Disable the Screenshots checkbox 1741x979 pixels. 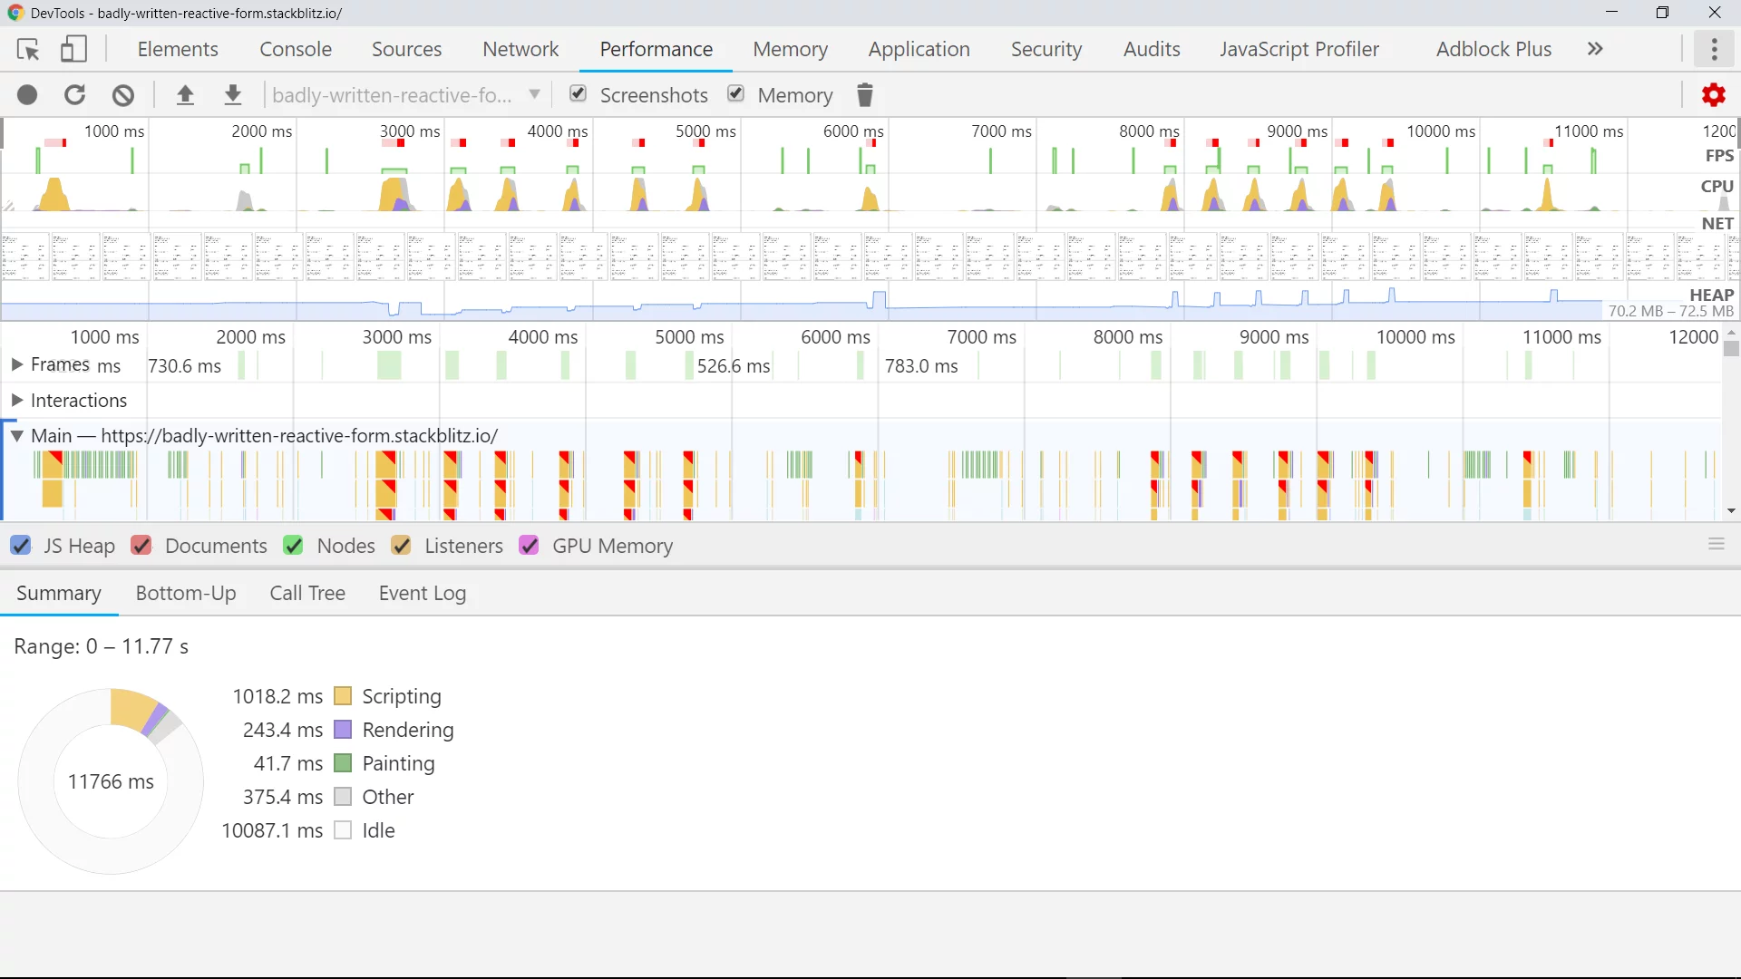[x=578, y=94]
